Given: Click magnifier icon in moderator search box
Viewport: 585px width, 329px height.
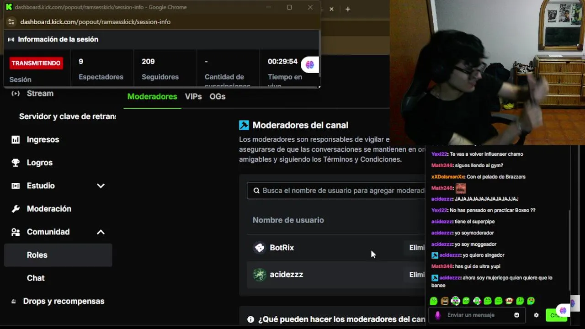Looking at the screenshot, I should (x=256, y=191).
